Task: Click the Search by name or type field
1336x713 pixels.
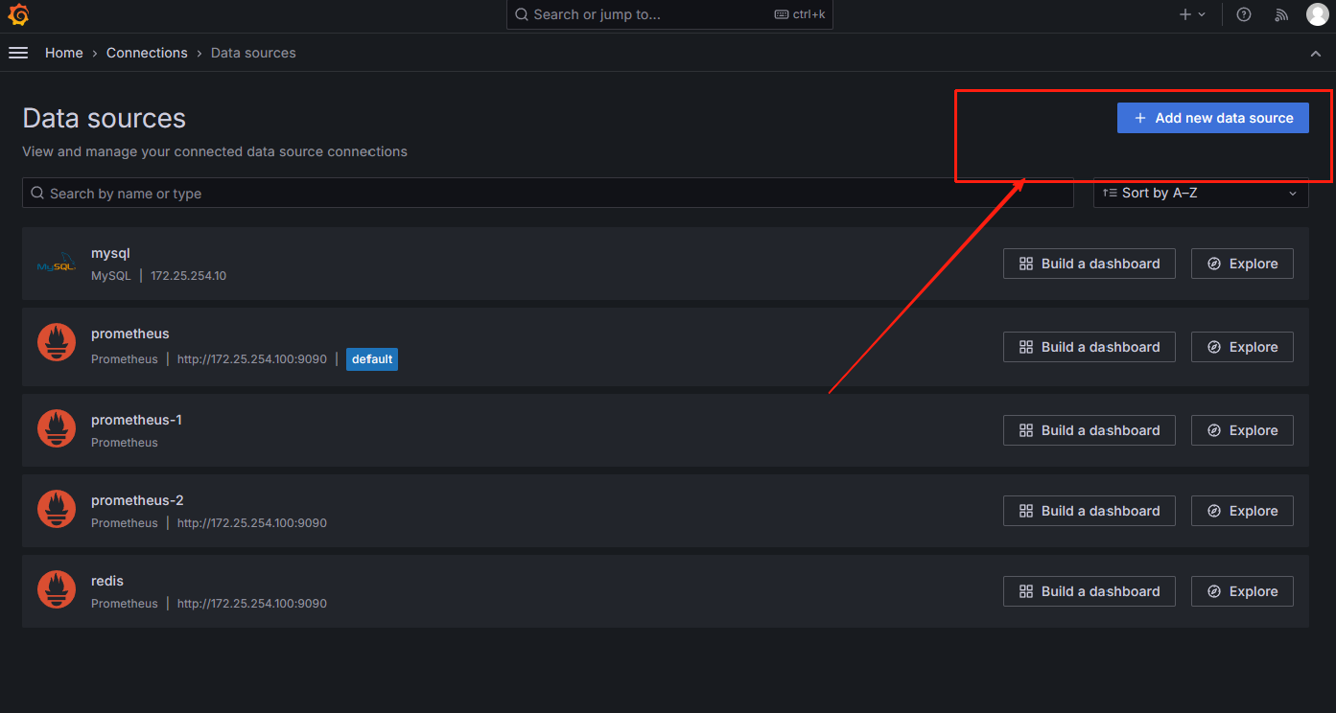Action: tap(548, 193)
